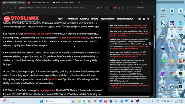Click the 9to5Linux site logo
The height and width of the screenshot is (104, 185).
point(21,19)
